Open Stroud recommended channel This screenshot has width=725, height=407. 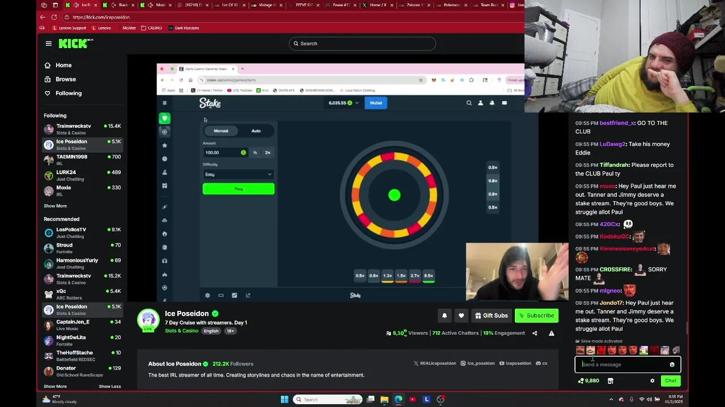83,248
